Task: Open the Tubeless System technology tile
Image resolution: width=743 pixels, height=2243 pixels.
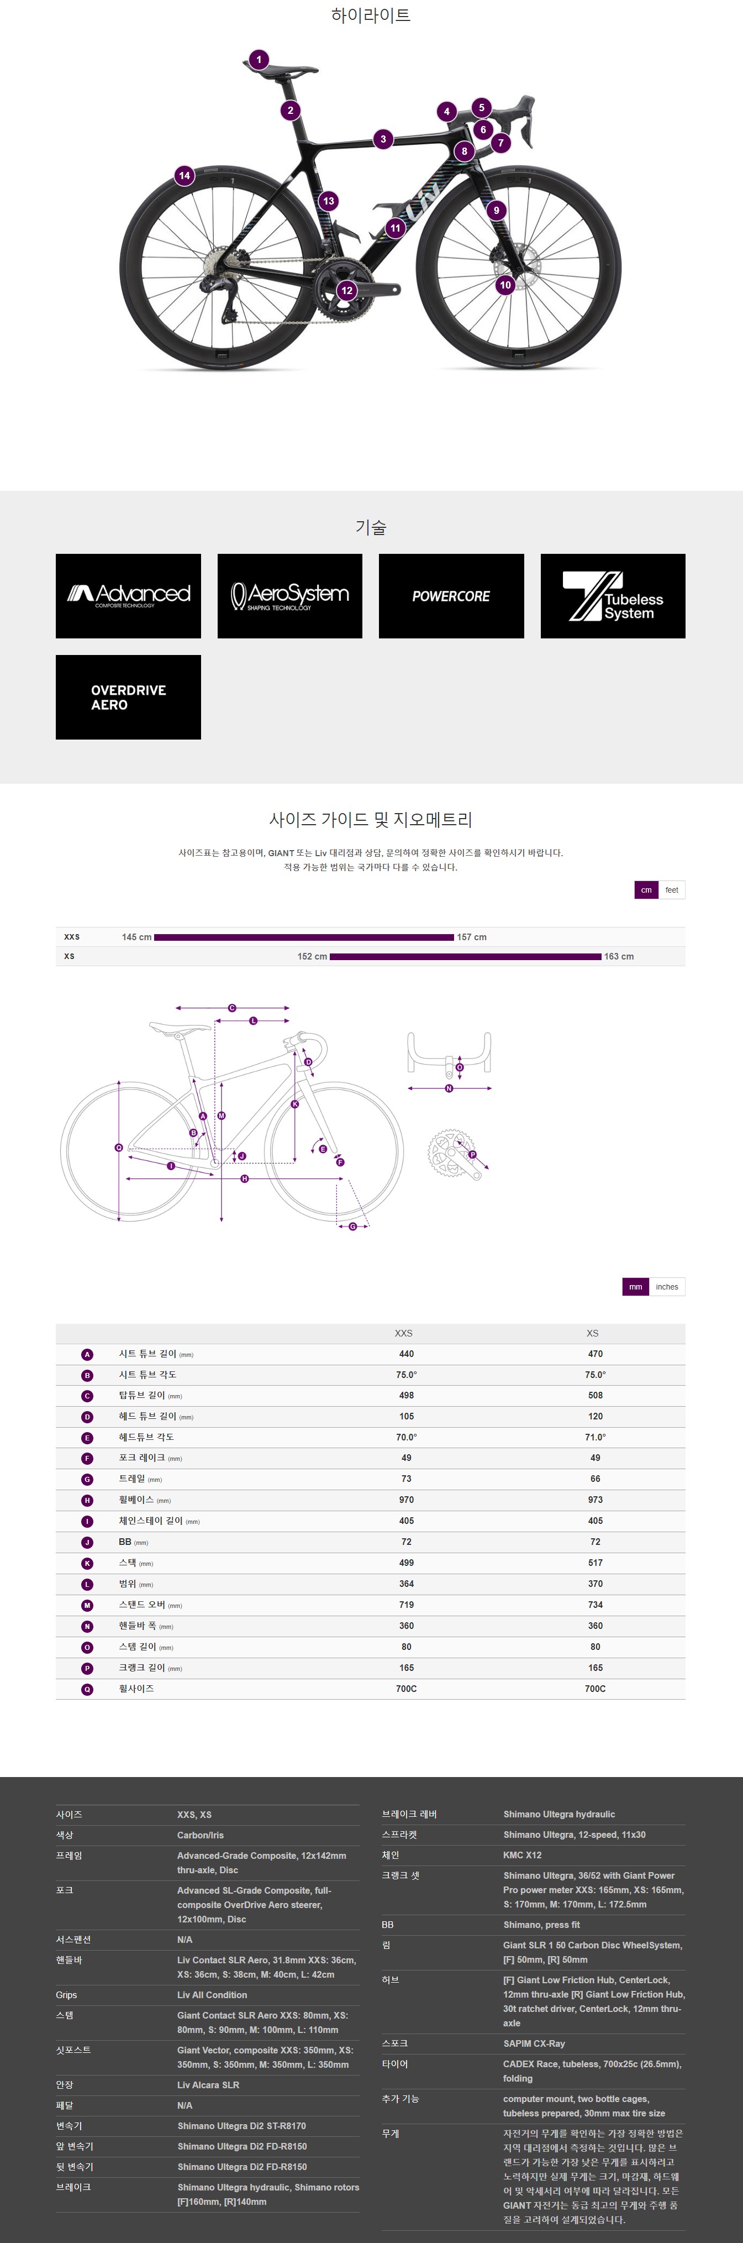Action: point(613,596)
